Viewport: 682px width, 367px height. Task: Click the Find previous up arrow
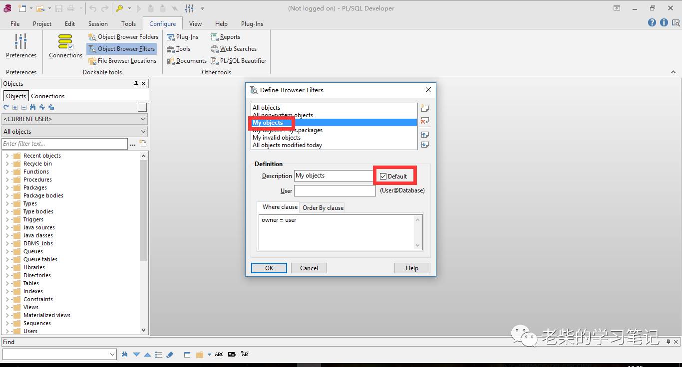(147, 355)
